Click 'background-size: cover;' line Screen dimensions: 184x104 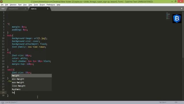pos(26,41)
